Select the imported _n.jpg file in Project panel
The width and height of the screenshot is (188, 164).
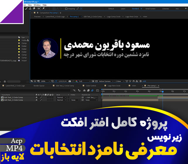tap(8, 61)
